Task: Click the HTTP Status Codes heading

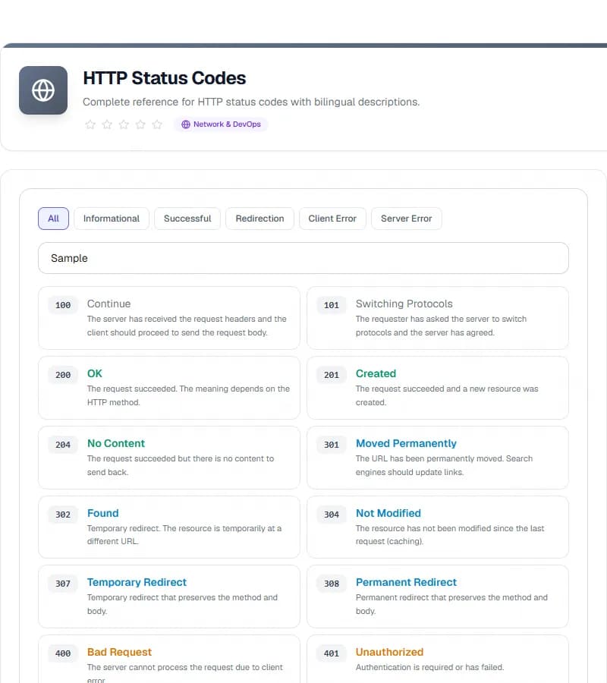Action: point(164,78)
